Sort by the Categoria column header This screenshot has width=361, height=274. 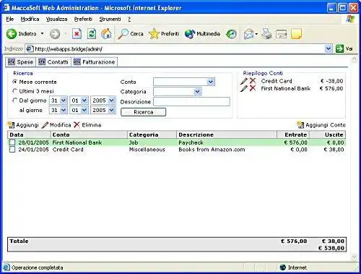click(152, 134)
